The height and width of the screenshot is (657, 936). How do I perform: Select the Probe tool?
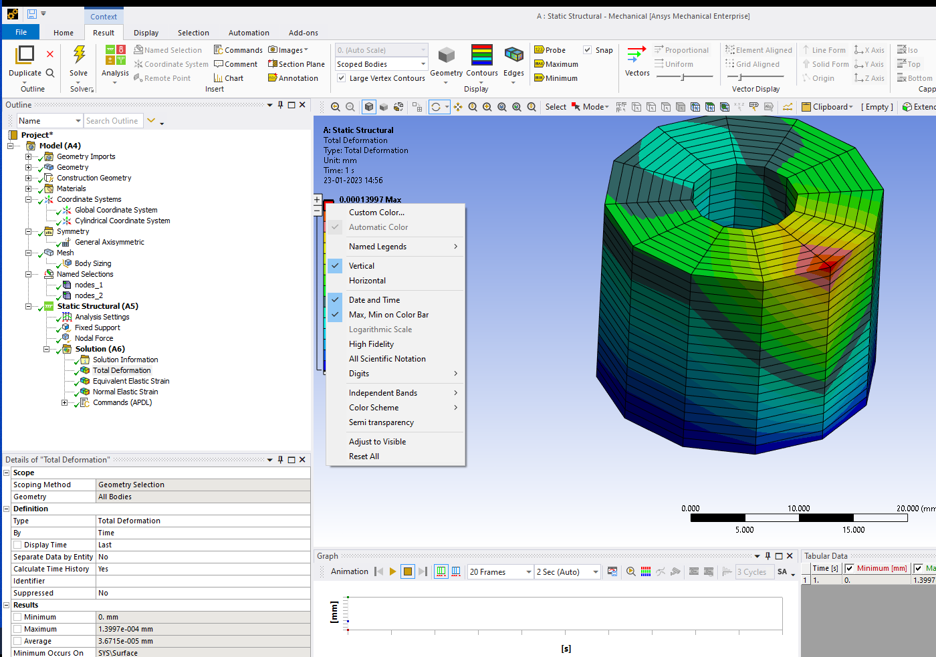pyautogui.click(x=550, y=50)
